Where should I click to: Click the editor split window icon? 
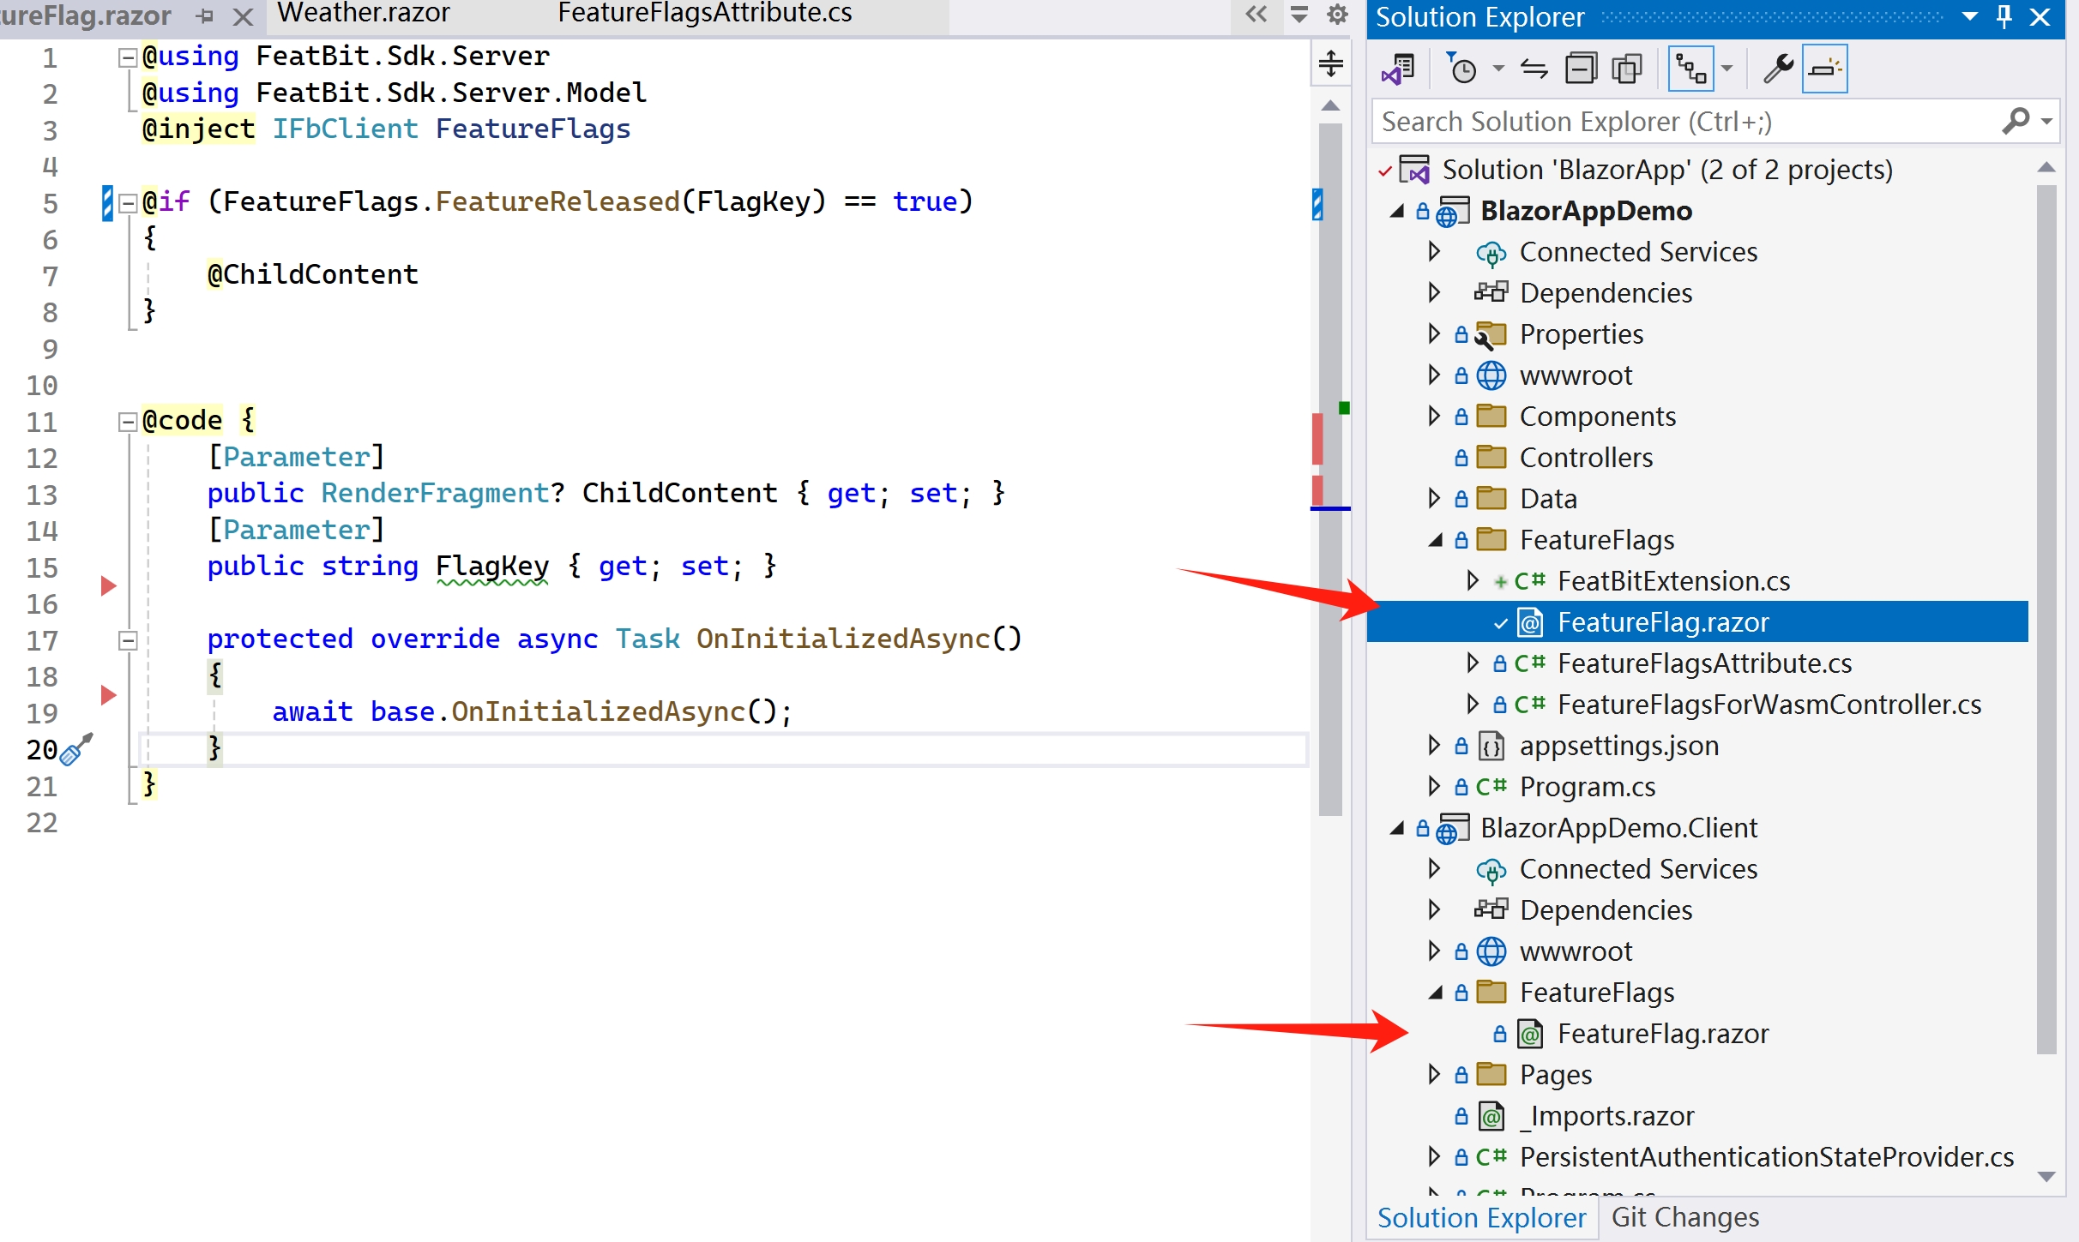(1331, 63)
